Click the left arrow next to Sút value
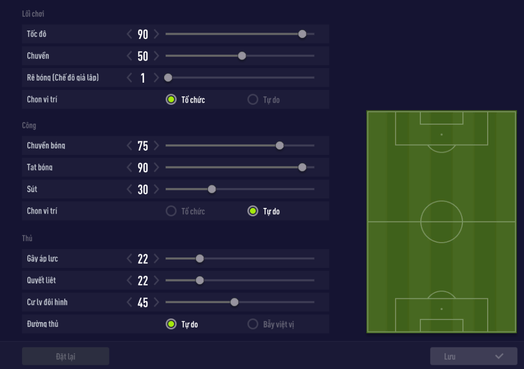 click(130, 190)
